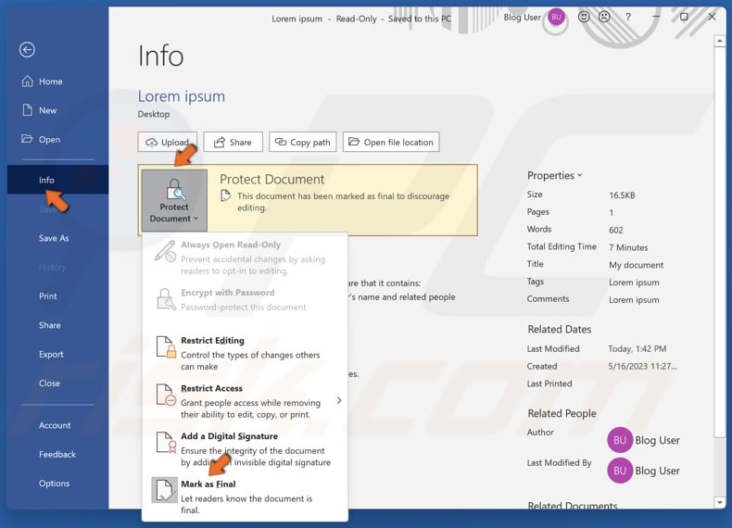Viewport: 732px width, 528px height.
Task: Click scrollbar down arrow
Action: click(719, 503)
